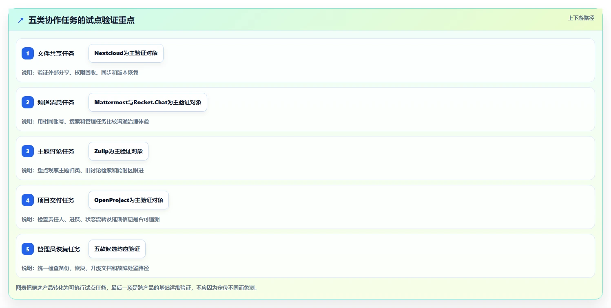Select the Nextcloud为主验证对象 chip

coord(126,53)
